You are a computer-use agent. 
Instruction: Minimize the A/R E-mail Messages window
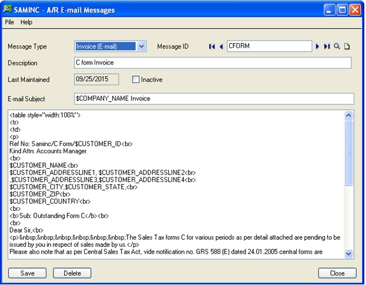click(x=329, y=10)
